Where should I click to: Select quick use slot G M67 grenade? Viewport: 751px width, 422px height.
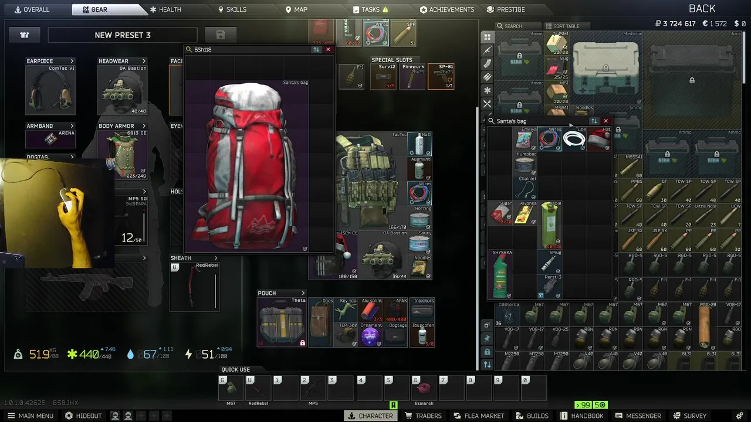point(231,388)
